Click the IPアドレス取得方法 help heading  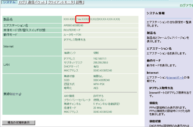point(161,88)
